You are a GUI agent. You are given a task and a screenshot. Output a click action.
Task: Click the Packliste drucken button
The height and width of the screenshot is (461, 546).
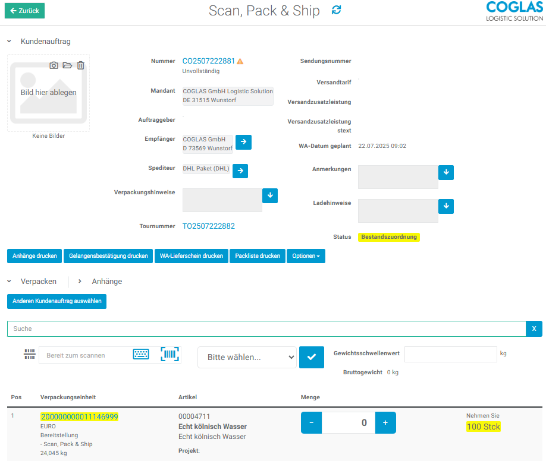click(x=257, y=256)
